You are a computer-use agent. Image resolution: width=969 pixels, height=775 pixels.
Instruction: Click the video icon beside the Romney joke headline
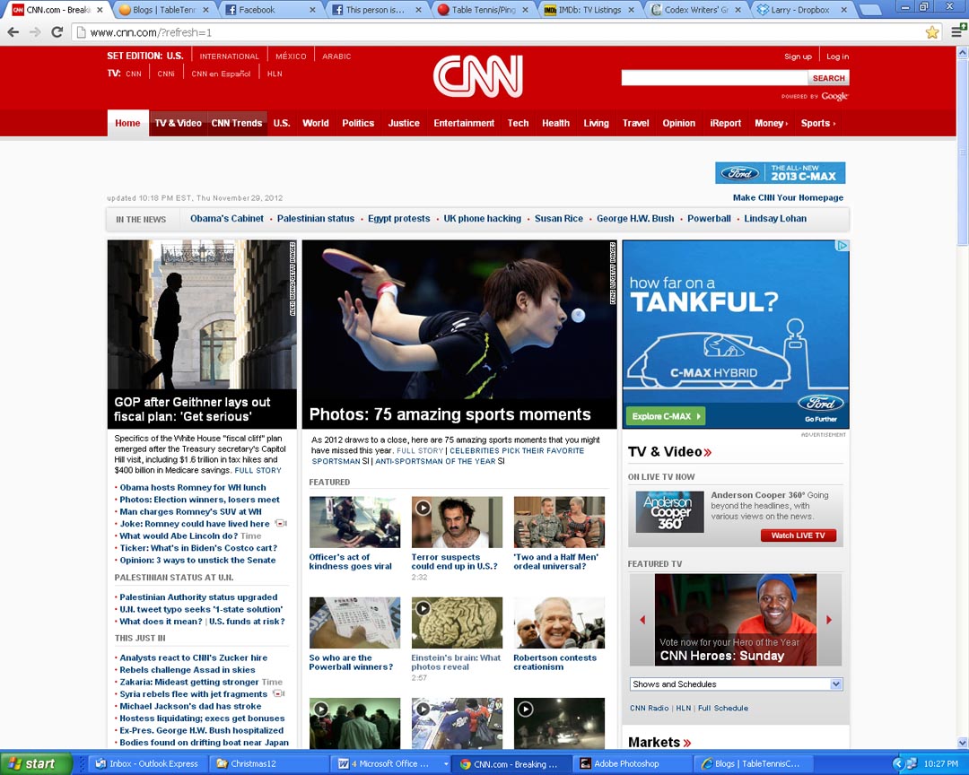pos(281,524)
